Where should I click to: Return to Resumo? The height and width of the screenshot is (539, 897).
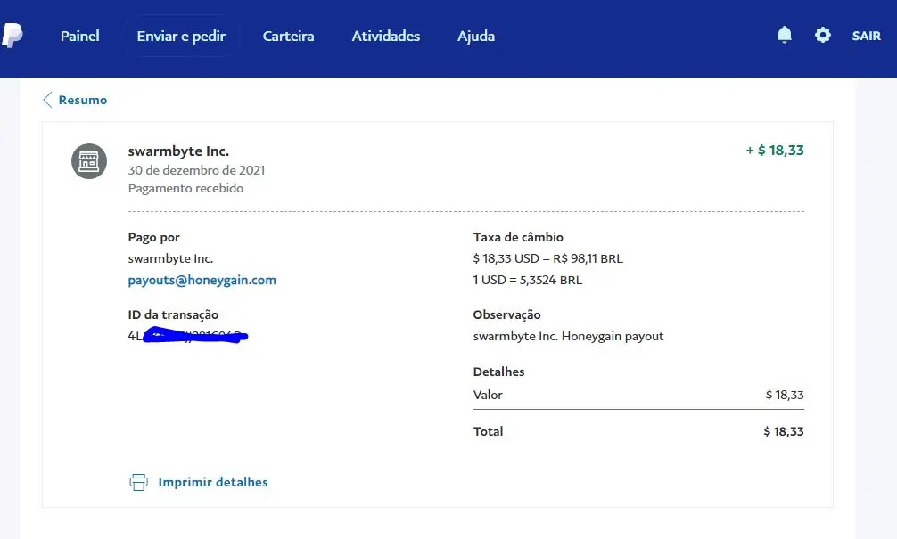coord(82,100)
